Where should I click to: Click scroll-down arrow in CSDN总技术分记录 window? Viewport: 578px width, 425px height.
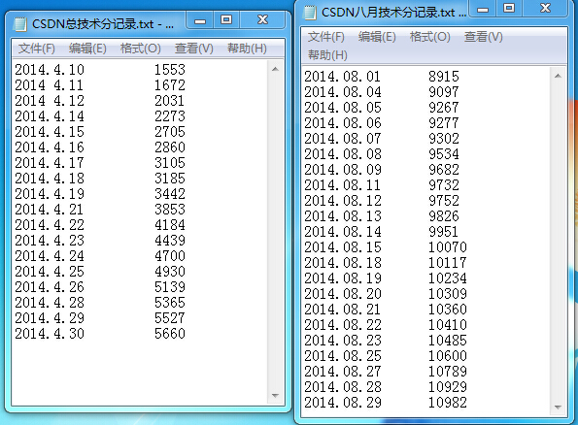coord(275,396)
